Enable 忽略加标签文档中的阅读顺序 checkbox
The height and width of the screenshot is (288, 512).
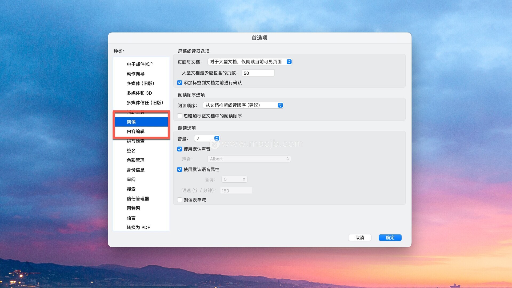(180, 116)
